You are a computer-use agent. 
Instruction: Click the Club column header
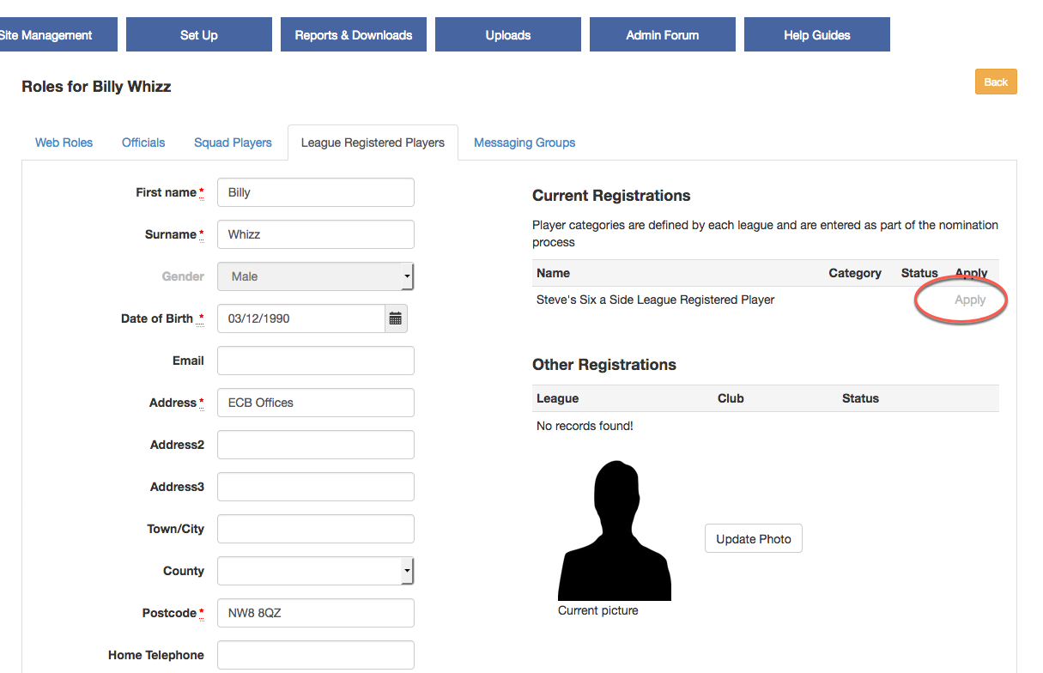(x=731, y=398)
